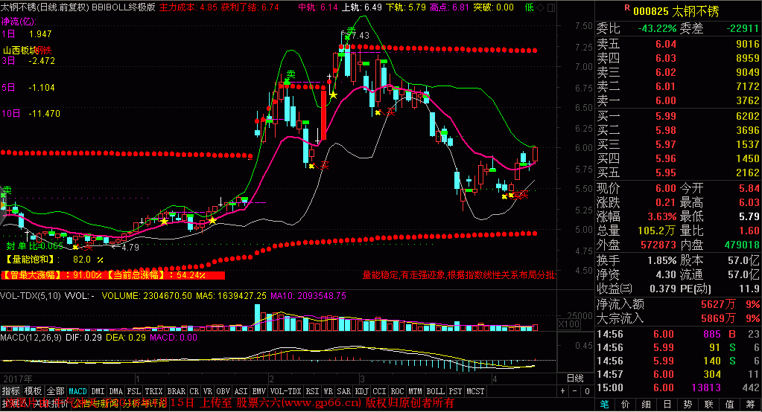Switch to the VR indicator

point(208,391)
